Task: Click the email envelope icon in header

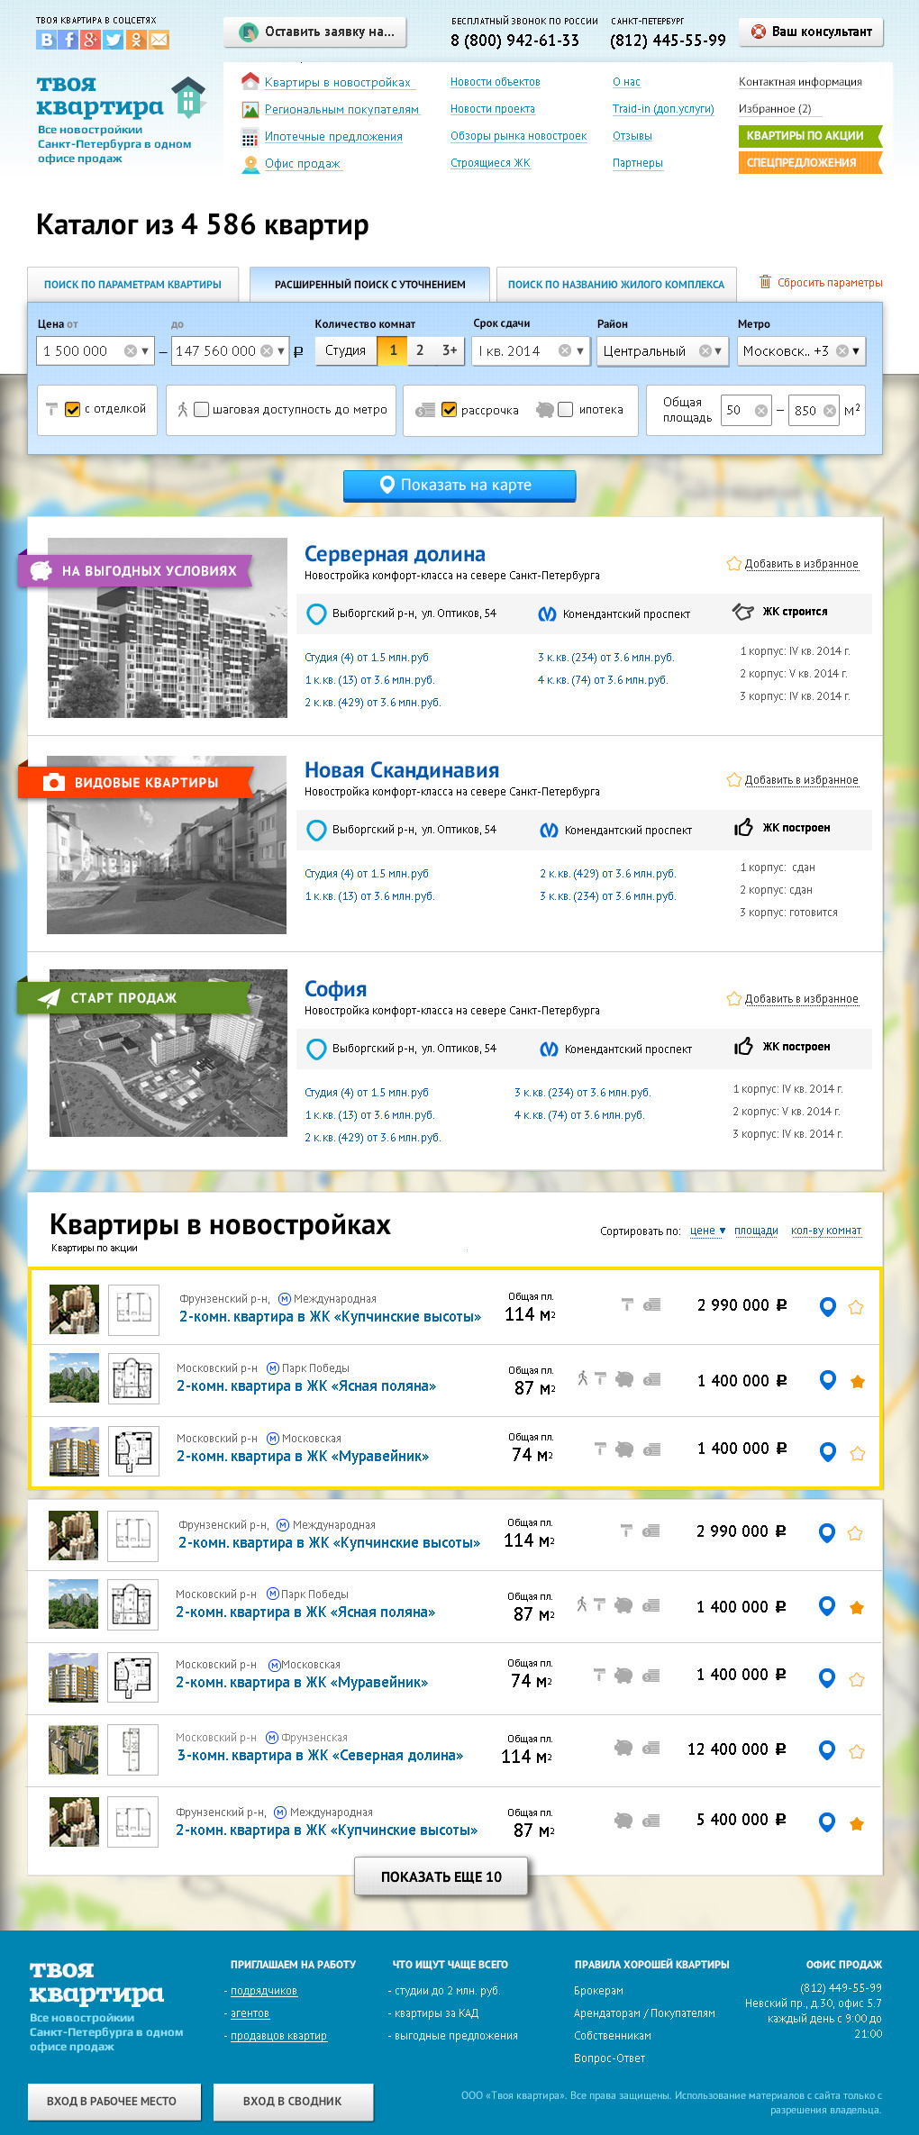Action: click(x=159, y=40)
